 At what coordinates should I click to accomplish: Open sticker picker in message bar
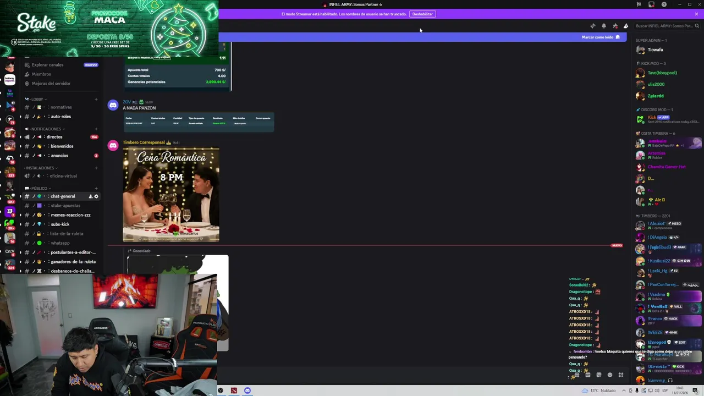click(598, 375)
